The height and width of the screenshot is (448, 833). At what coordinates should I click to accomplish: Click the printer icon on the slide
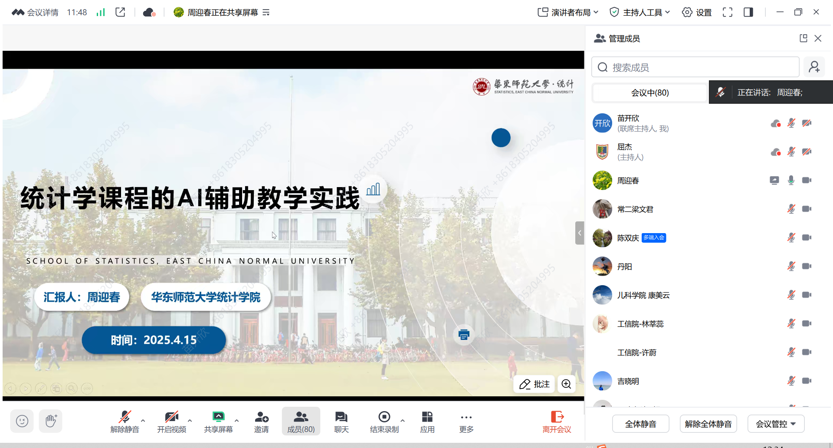464,335
